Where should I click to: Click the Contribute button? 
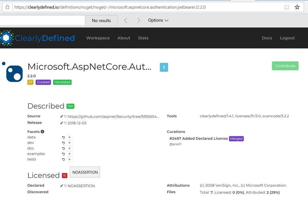(x=285, y=65)
